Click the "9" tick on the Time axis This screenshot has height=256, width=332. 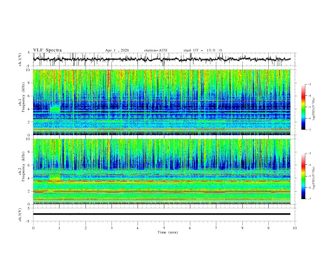click(268, 228)
